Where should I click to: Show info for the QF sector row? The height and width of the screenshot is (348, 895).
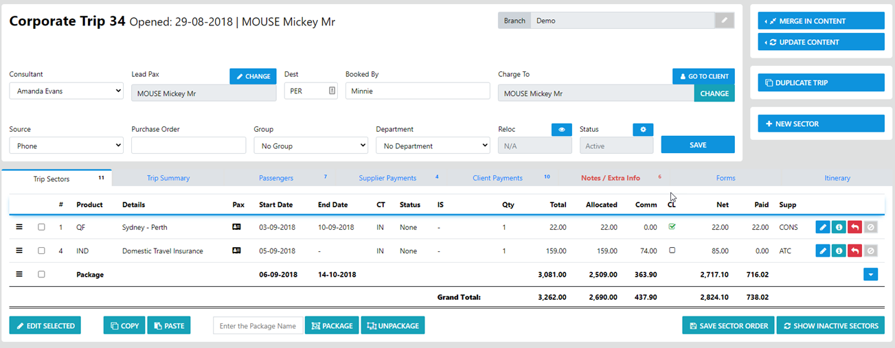point(838,227)
